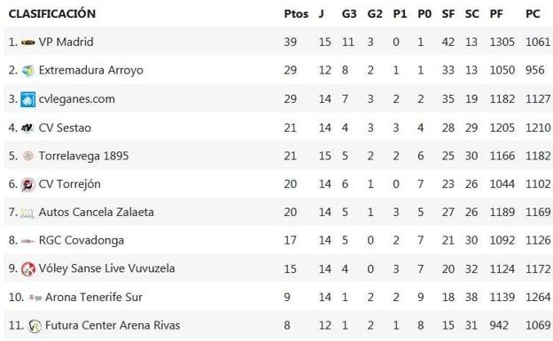The width and height of the screenshot is (553, 341).
Task: Click the Arona Tenerife Sur logo
Action: 35,298
